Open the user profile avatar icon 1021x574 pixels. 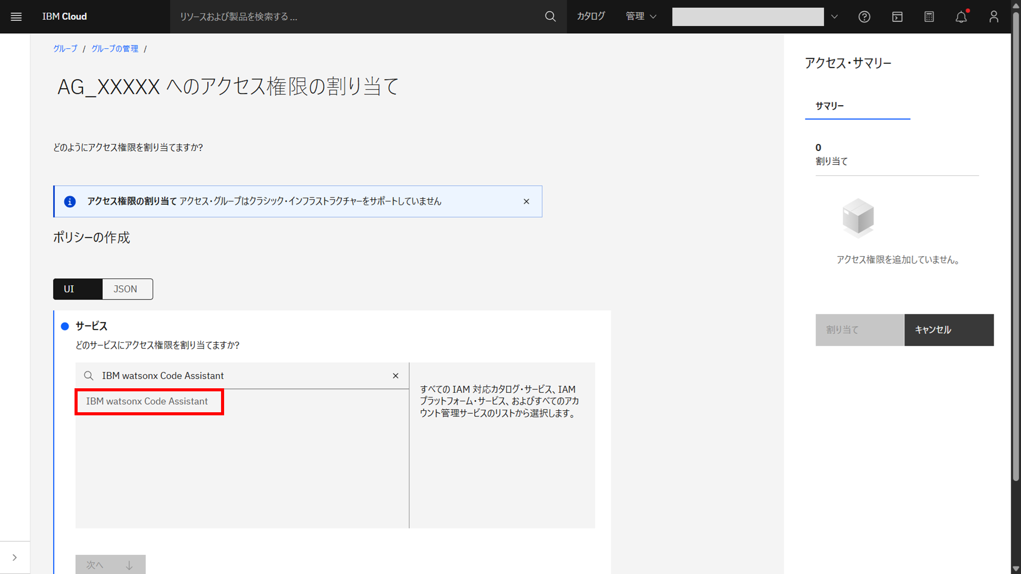pyautogui.click(x=993, y=17)
